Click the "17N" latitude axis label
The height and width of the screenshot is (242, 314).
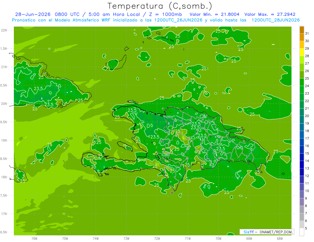[x=4, y=214]
